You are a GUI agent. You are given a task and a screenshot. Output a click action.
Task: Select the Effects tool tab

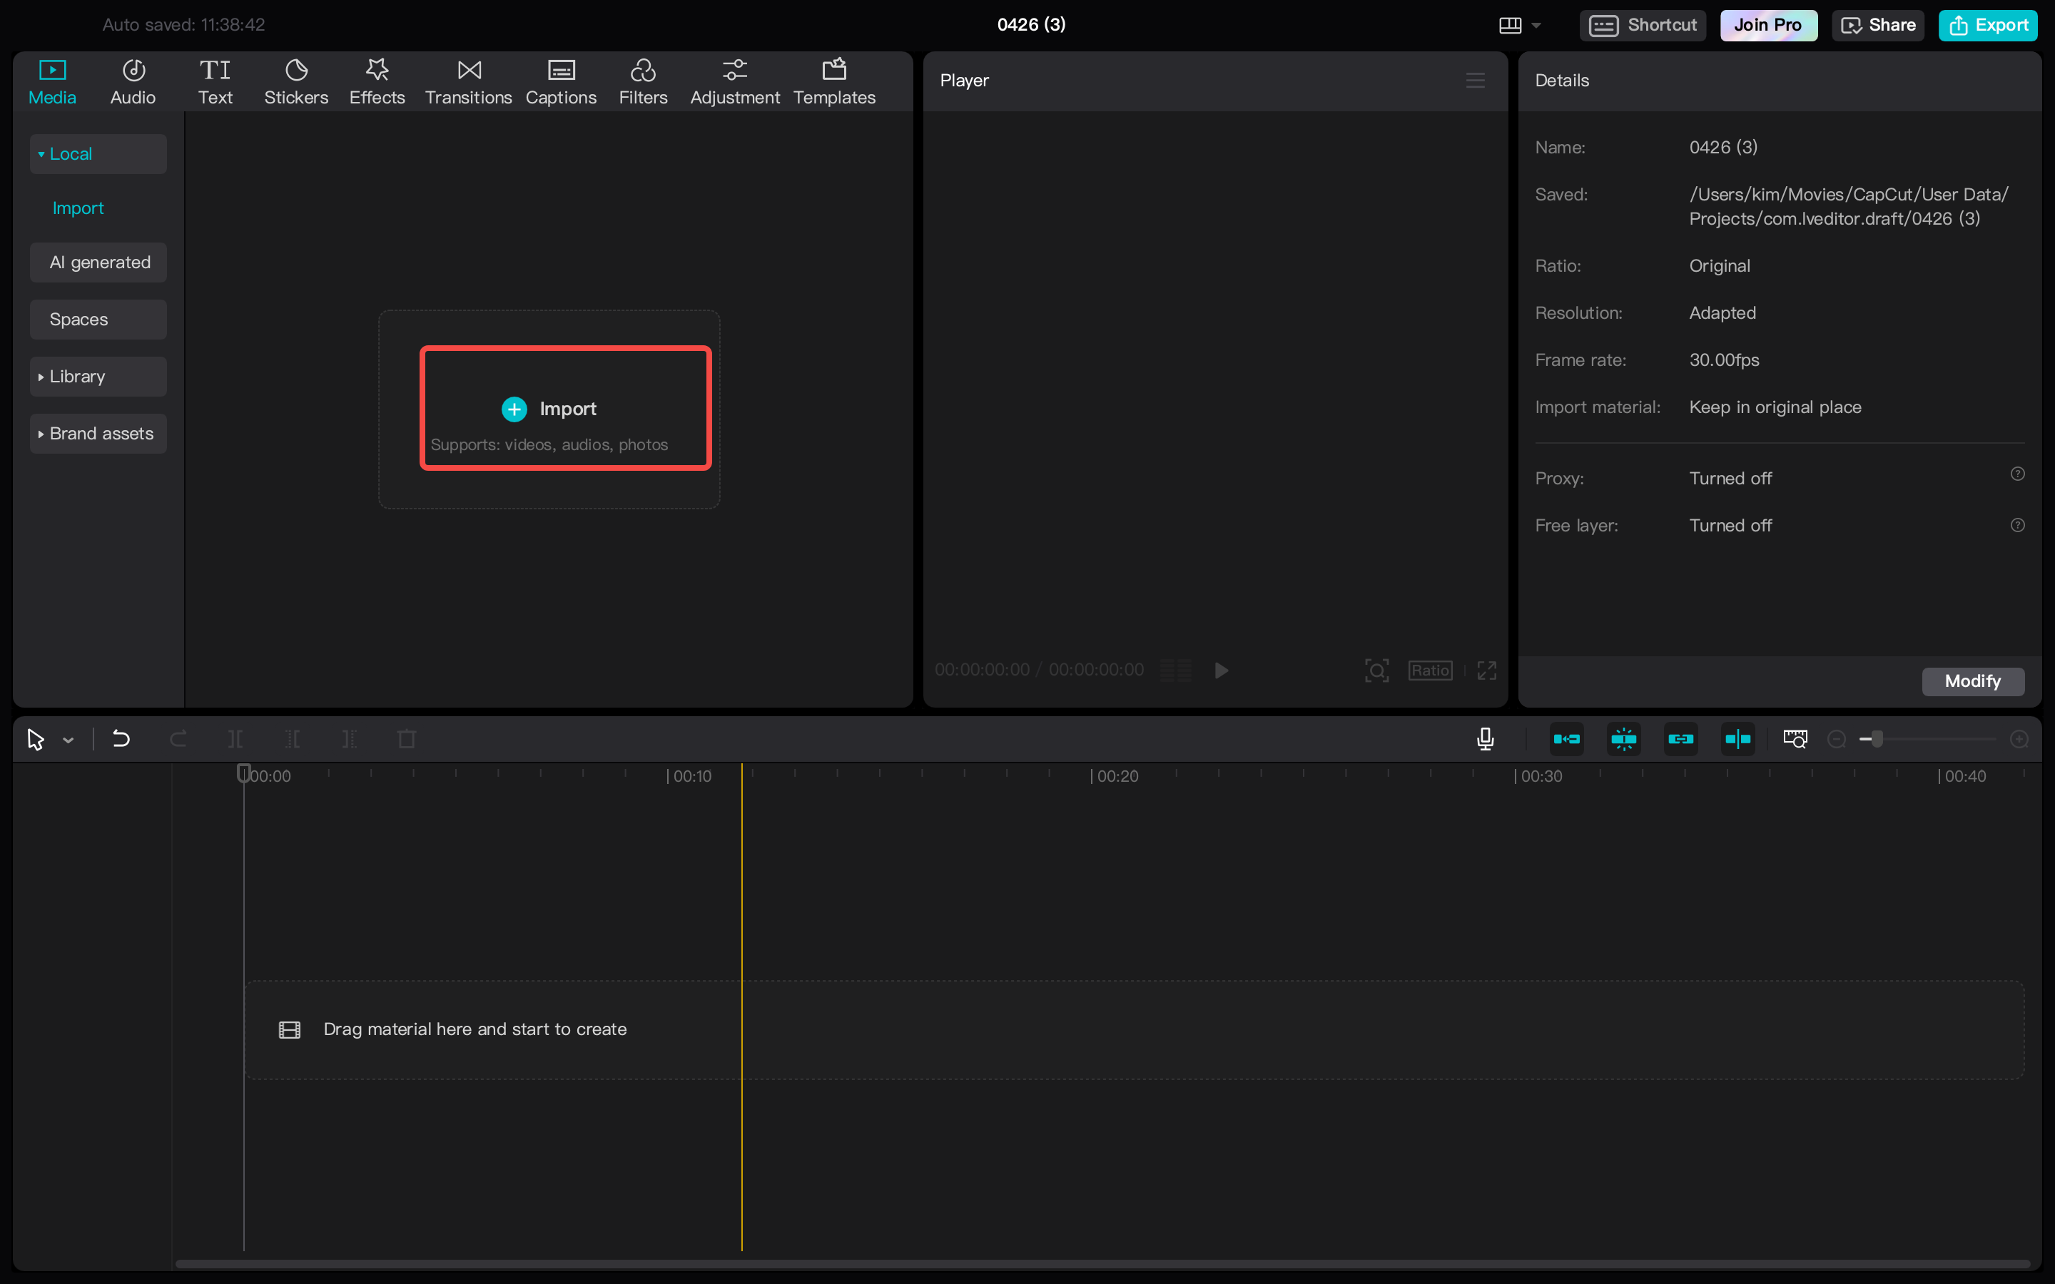(376, 78)
